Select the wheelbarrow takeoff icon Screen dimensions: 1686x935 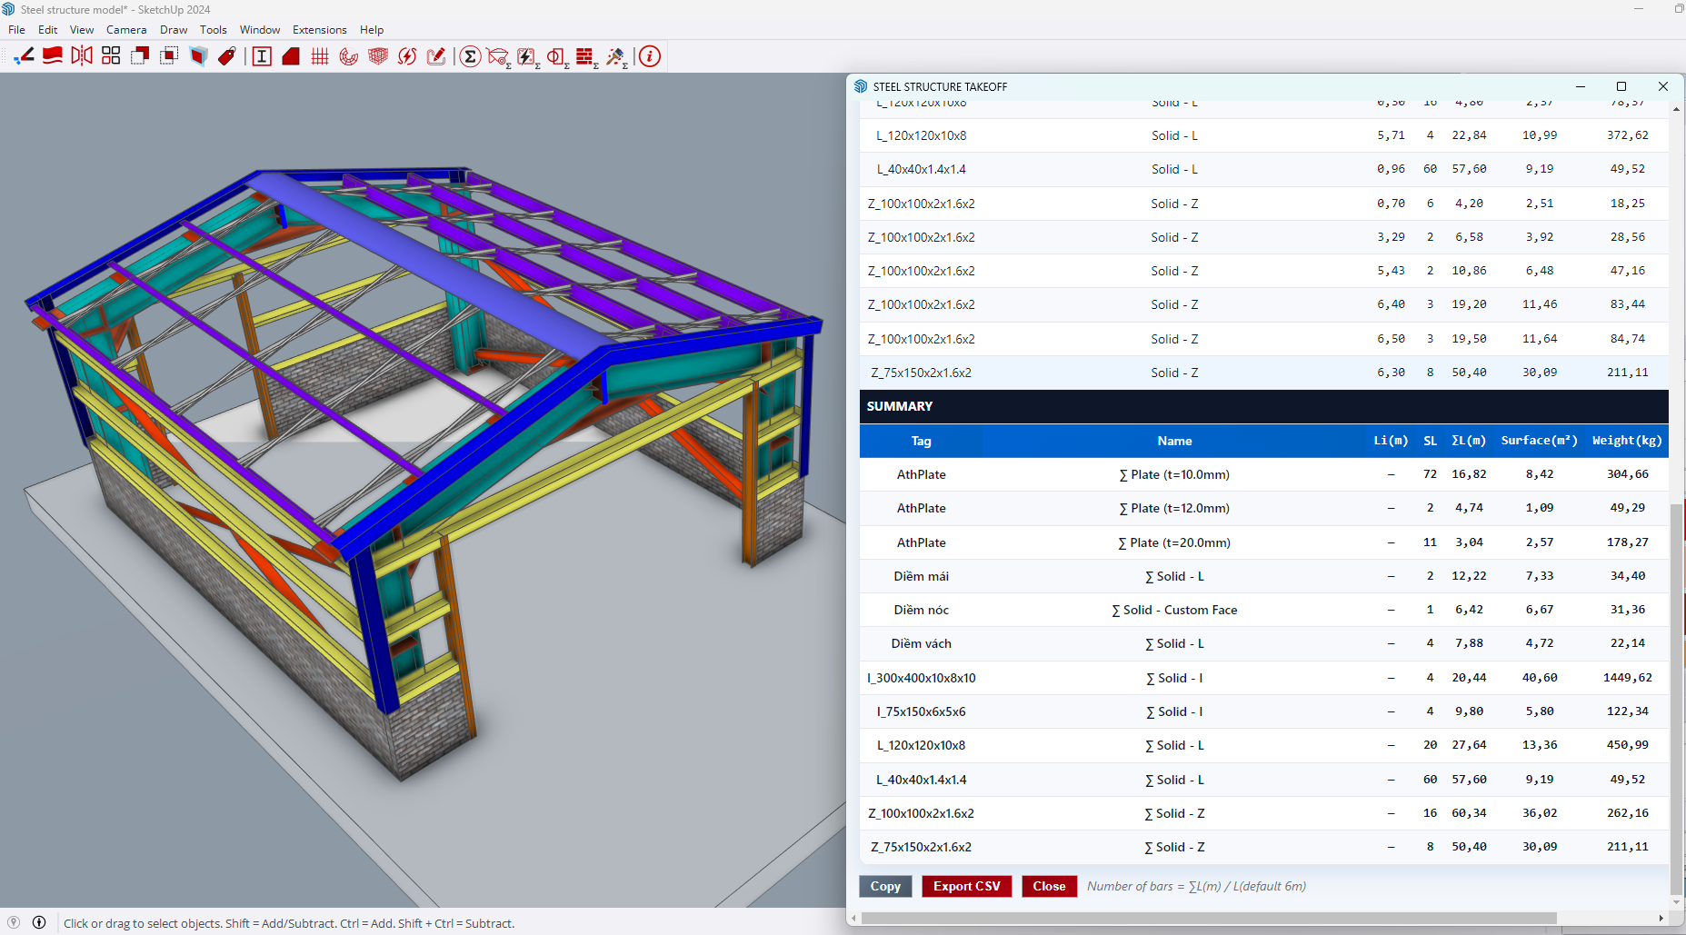(x=498, y=57)
